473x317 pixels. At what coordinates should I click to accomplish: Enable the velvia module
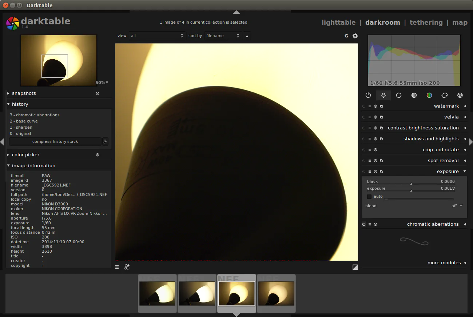click(x=364, y=117)
